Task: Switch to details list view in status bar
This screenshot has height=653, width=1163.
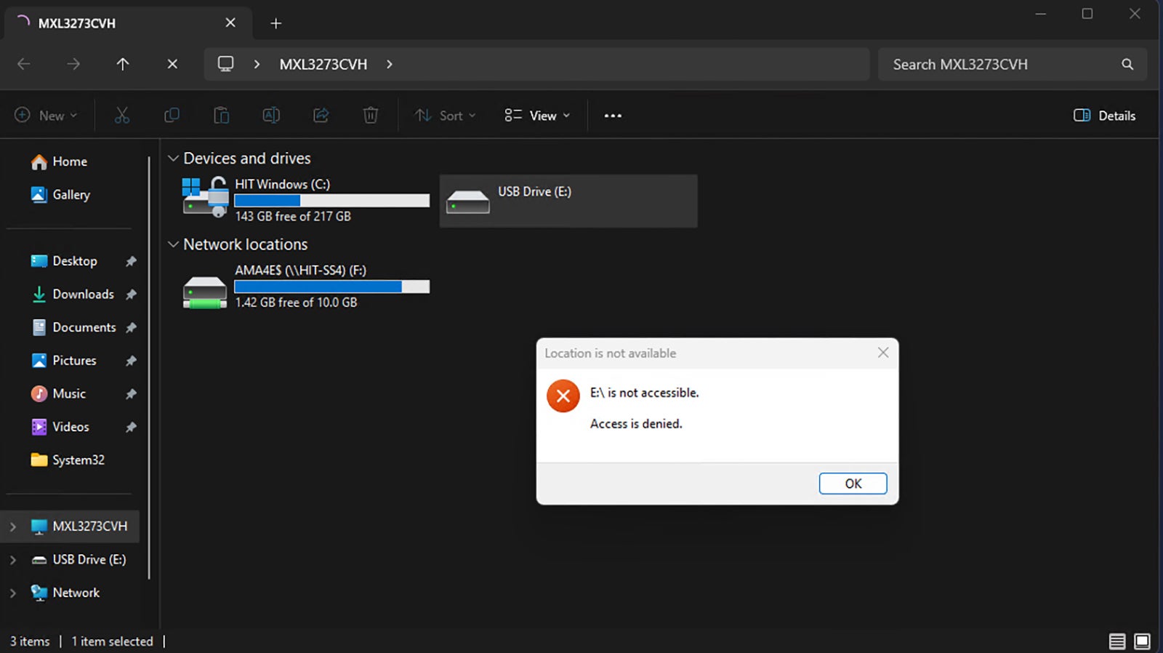Action: pos(1117,641)
